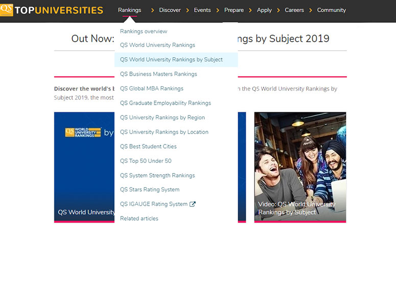
Task: Open QS Business Masters Rankings
Action: [x=158, y=74]
